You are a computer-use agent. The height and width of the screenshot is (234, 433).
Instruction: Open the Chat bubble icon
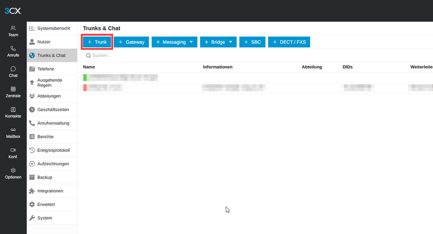click(13, 69)
